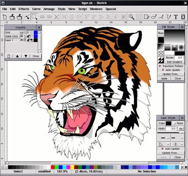
Task: Open the Line Style None color dropdown
Action: click(178, 123)
